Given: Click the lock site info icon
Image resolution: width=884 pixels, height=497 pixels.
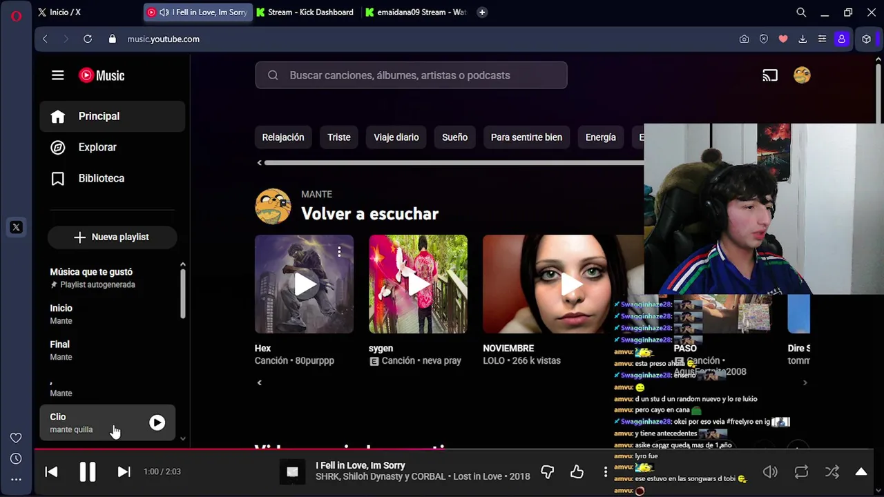Looking at the screenshot, I should (112, 39).
